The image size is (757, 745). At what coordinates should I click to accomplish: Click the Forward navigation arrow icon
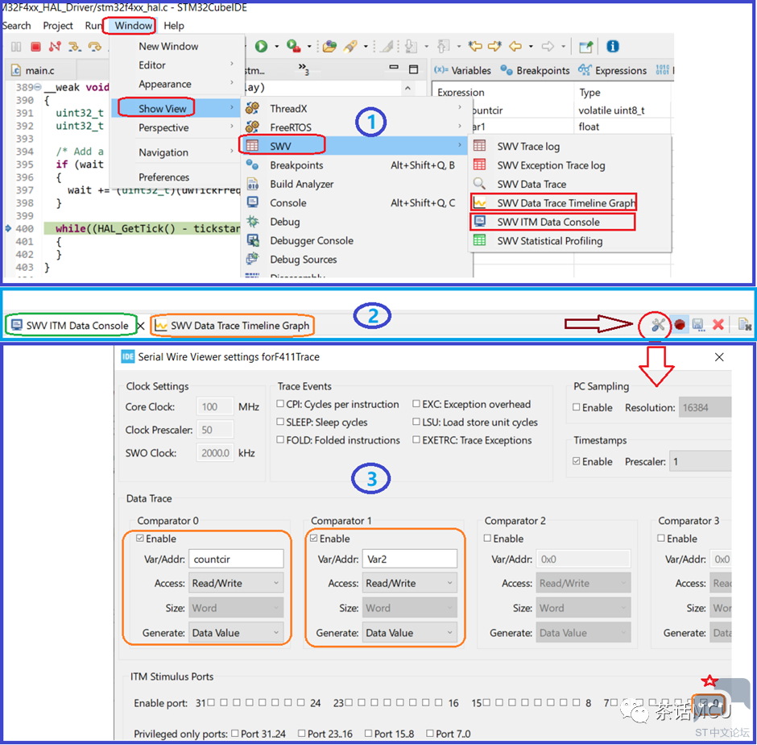coord(548,47)
